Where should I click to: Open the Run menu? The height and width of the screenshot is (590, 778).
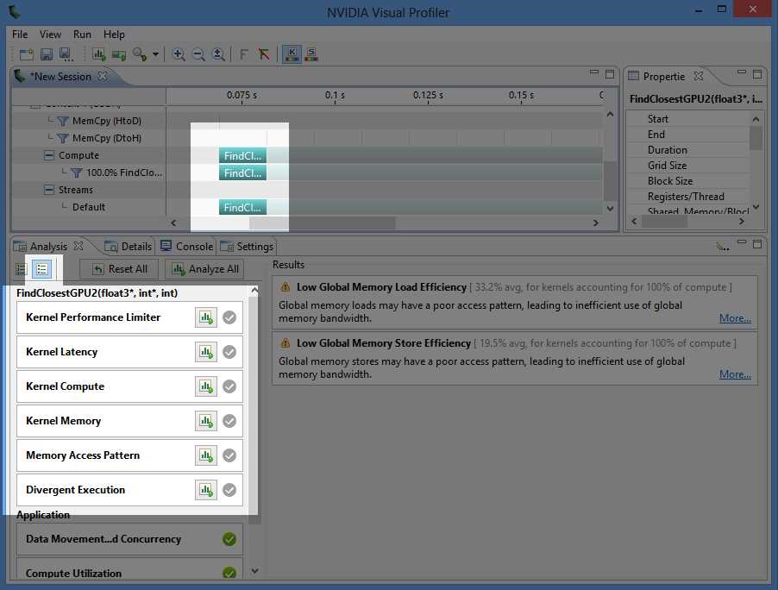click(x=82, y=35)
